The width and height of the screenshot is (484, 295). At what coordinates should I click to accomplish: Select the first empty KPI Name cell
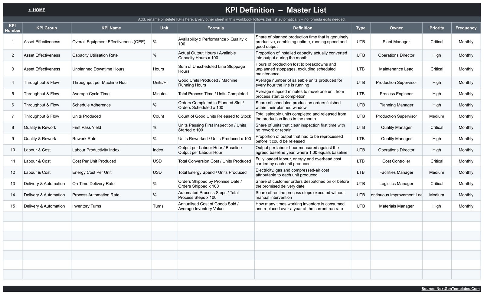point(111,217)
